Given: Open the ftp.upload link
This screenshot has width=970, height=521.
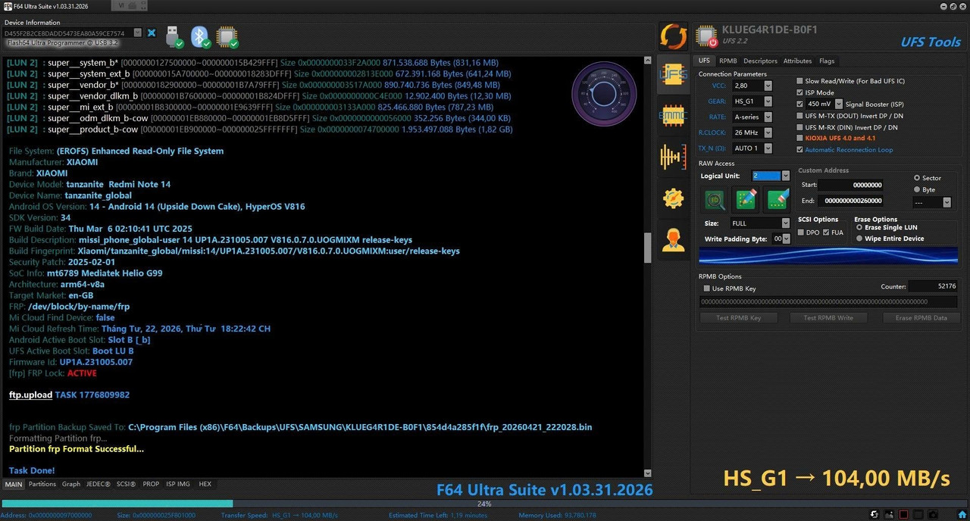Looking at the screenshot, I should coord(30,395).
